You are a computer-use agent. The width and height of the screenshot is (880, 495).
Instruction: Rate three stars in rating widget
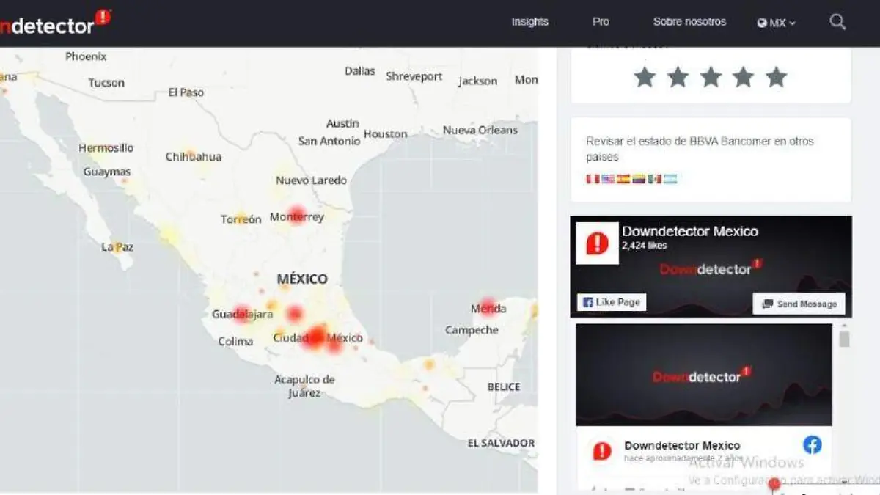tap(711, 77)
